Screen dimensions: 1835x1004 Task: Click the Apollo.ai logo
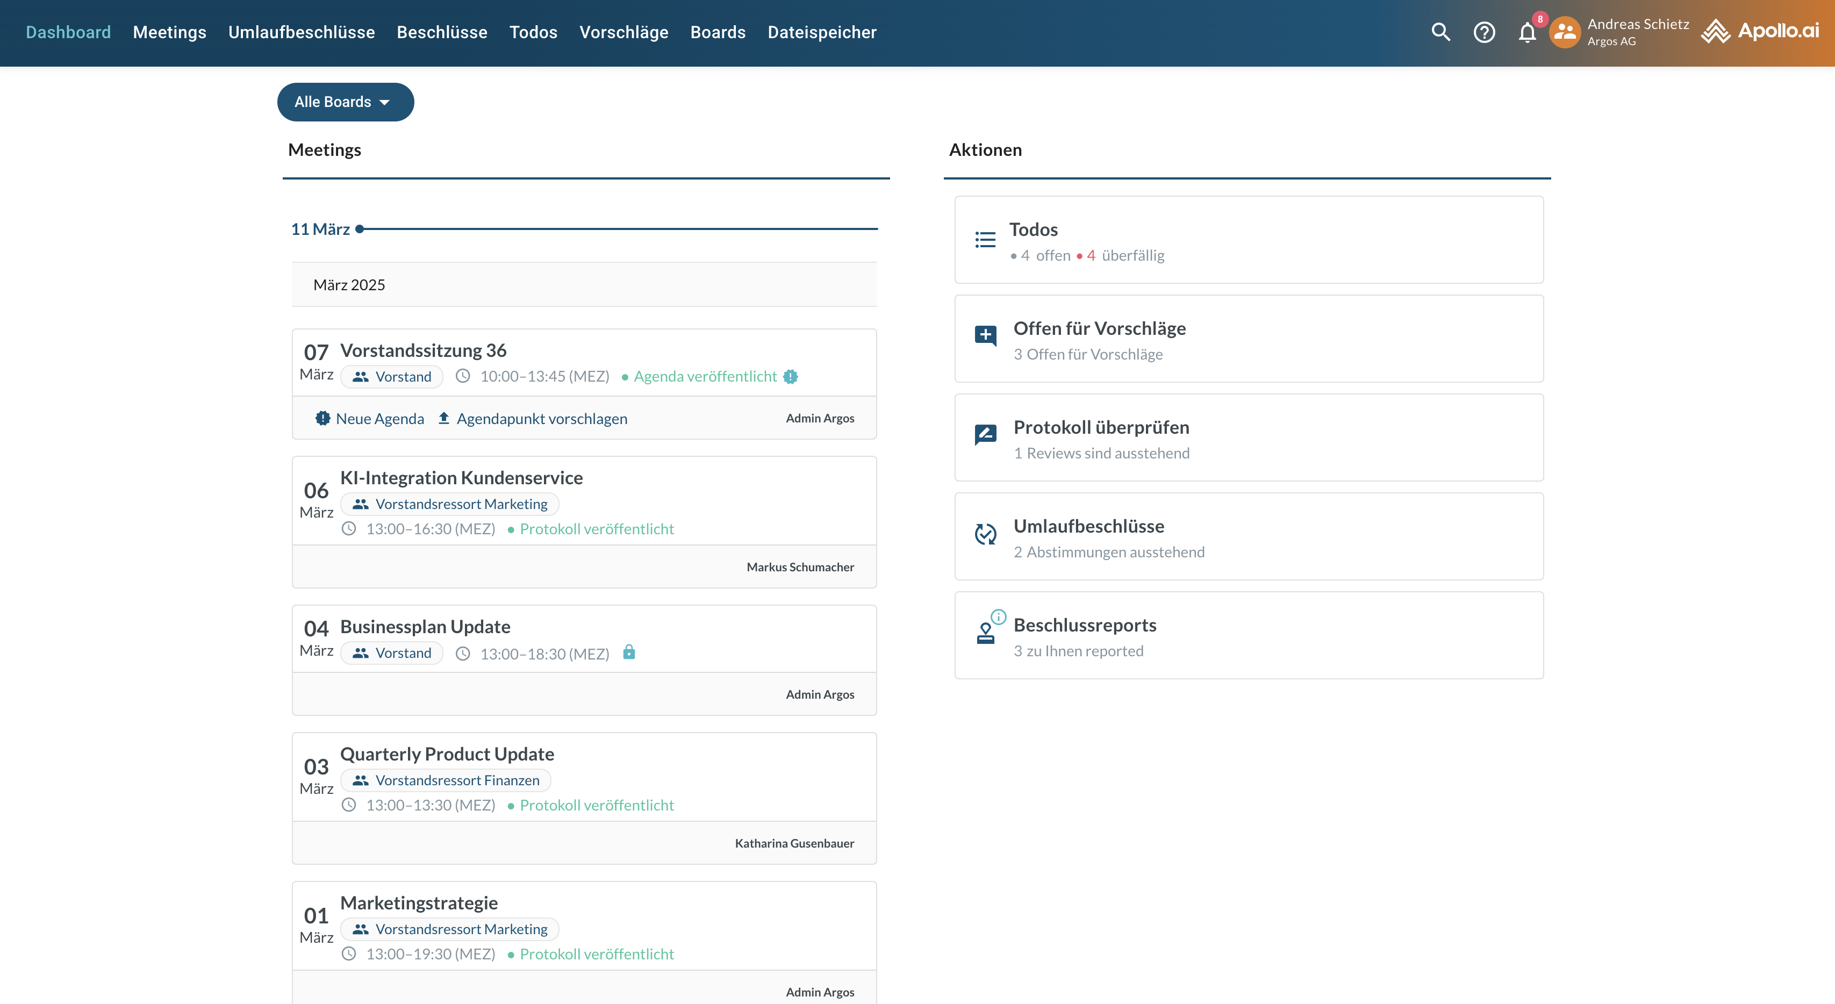[x=1760, y=31]
